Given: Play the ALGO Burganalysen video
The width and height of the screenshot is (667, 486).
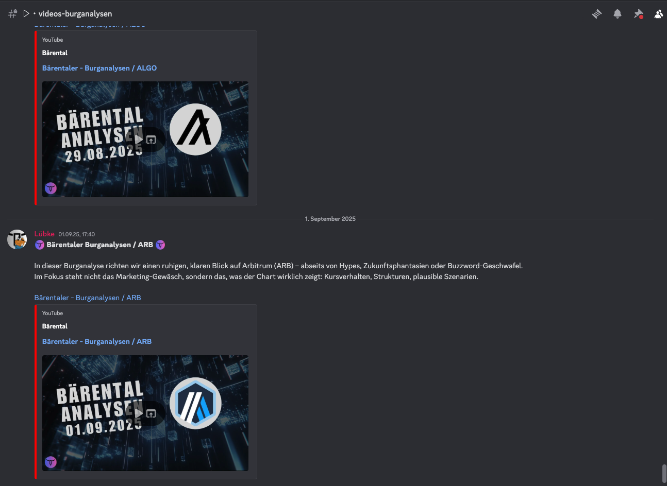Looking at the screenshot, I should coord(138,140).
